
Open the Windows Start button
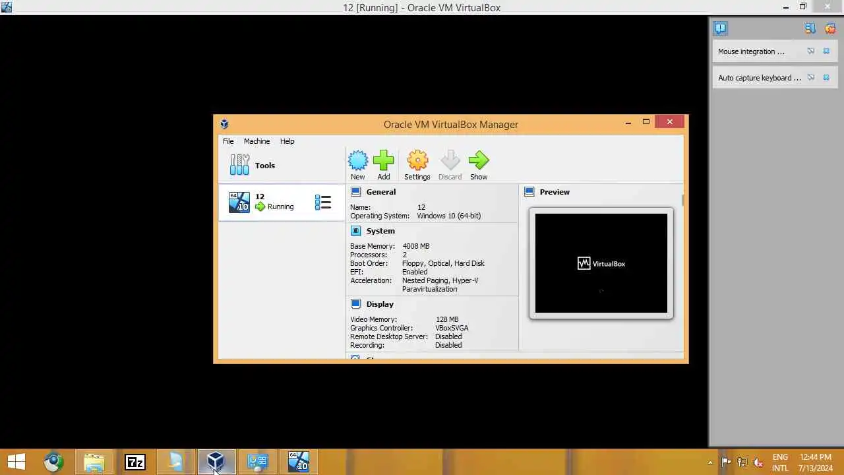click(x=16, y=462)
